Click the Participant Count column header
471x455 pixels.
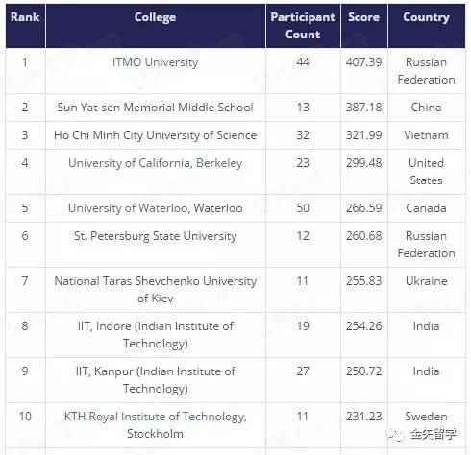pyautogui.click(x=303, y=26)
